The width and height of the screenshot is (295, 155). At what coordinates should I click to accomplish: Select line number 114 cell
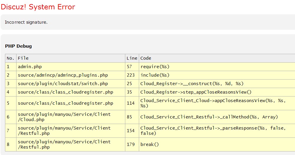point(131,103)
